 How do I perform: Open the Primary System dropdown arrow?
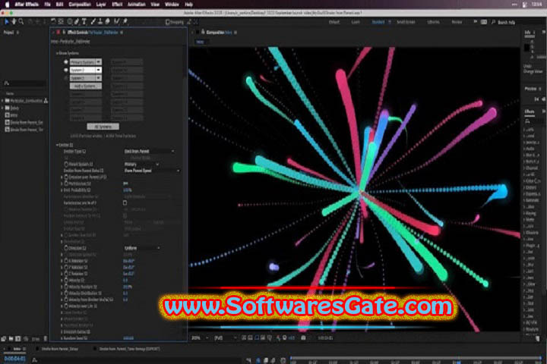[99, 62]
